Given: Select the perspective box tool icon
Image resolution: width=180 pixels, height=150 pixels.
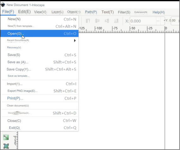Looking at the screenshot, I should (x=6, y=146).
